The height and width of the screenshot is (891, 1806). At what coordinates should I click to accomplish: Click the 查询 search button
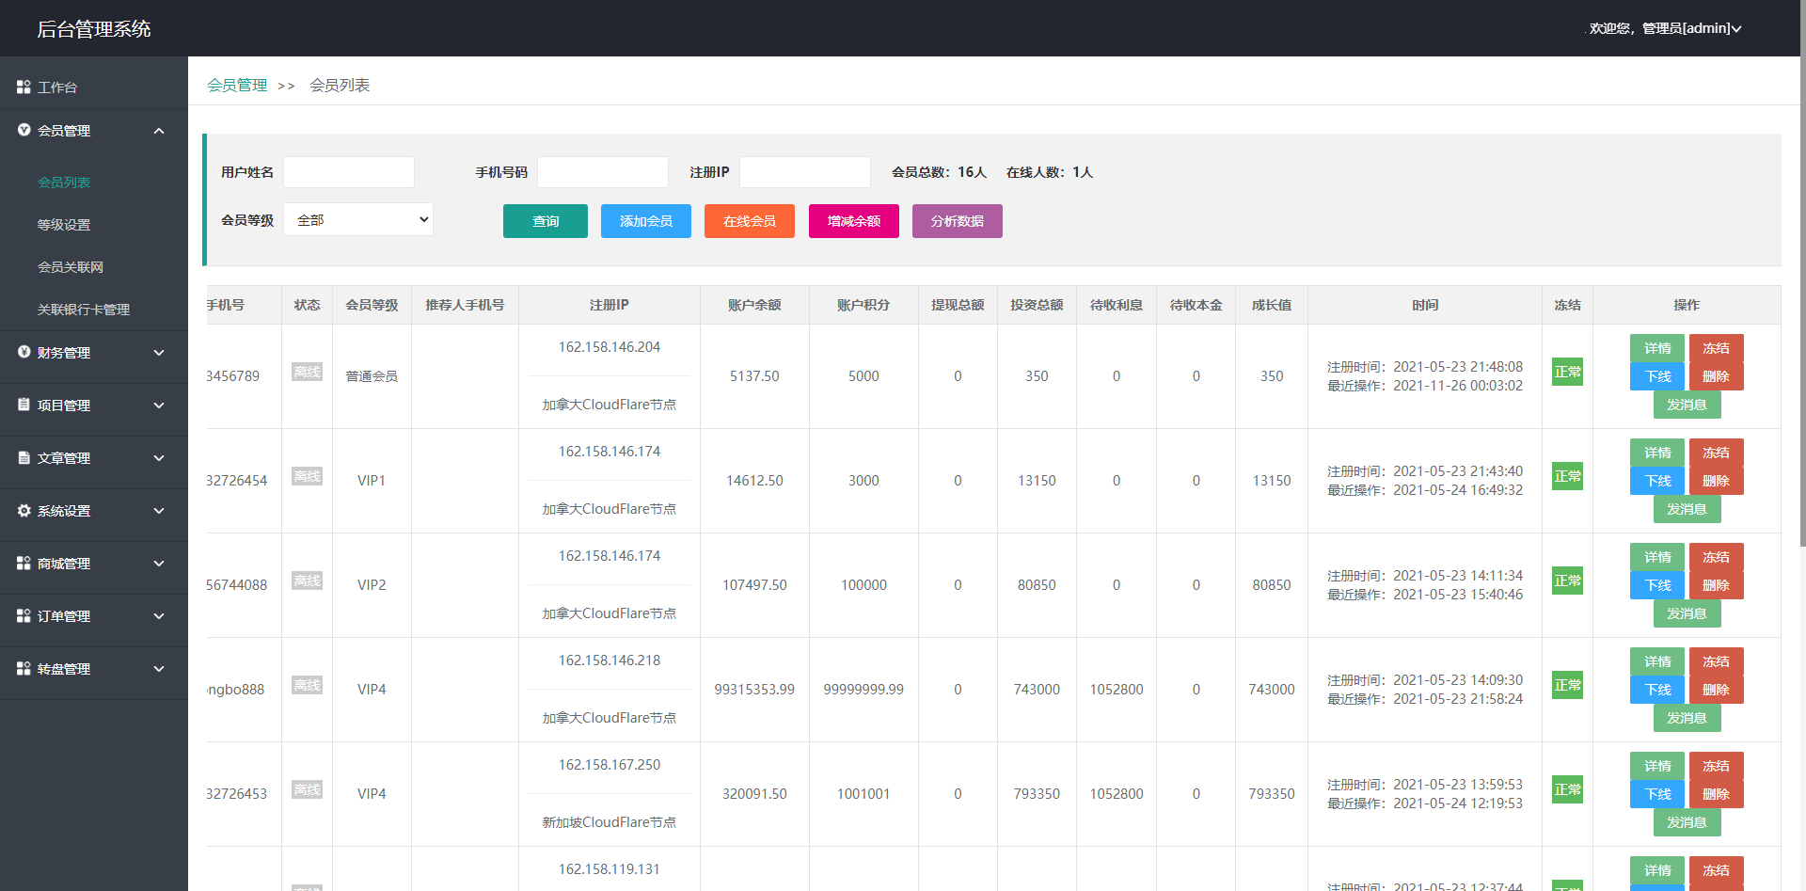(546, 221)
